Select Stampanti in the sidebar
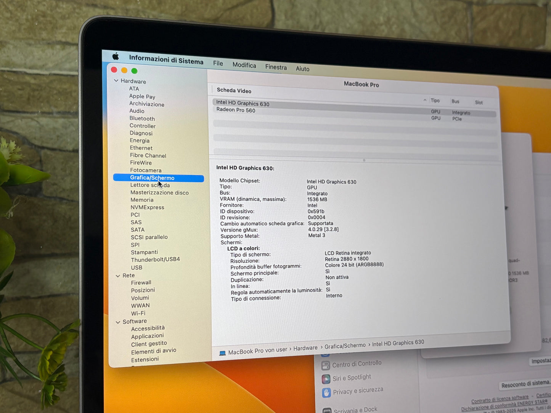 [x=144, y=252]
